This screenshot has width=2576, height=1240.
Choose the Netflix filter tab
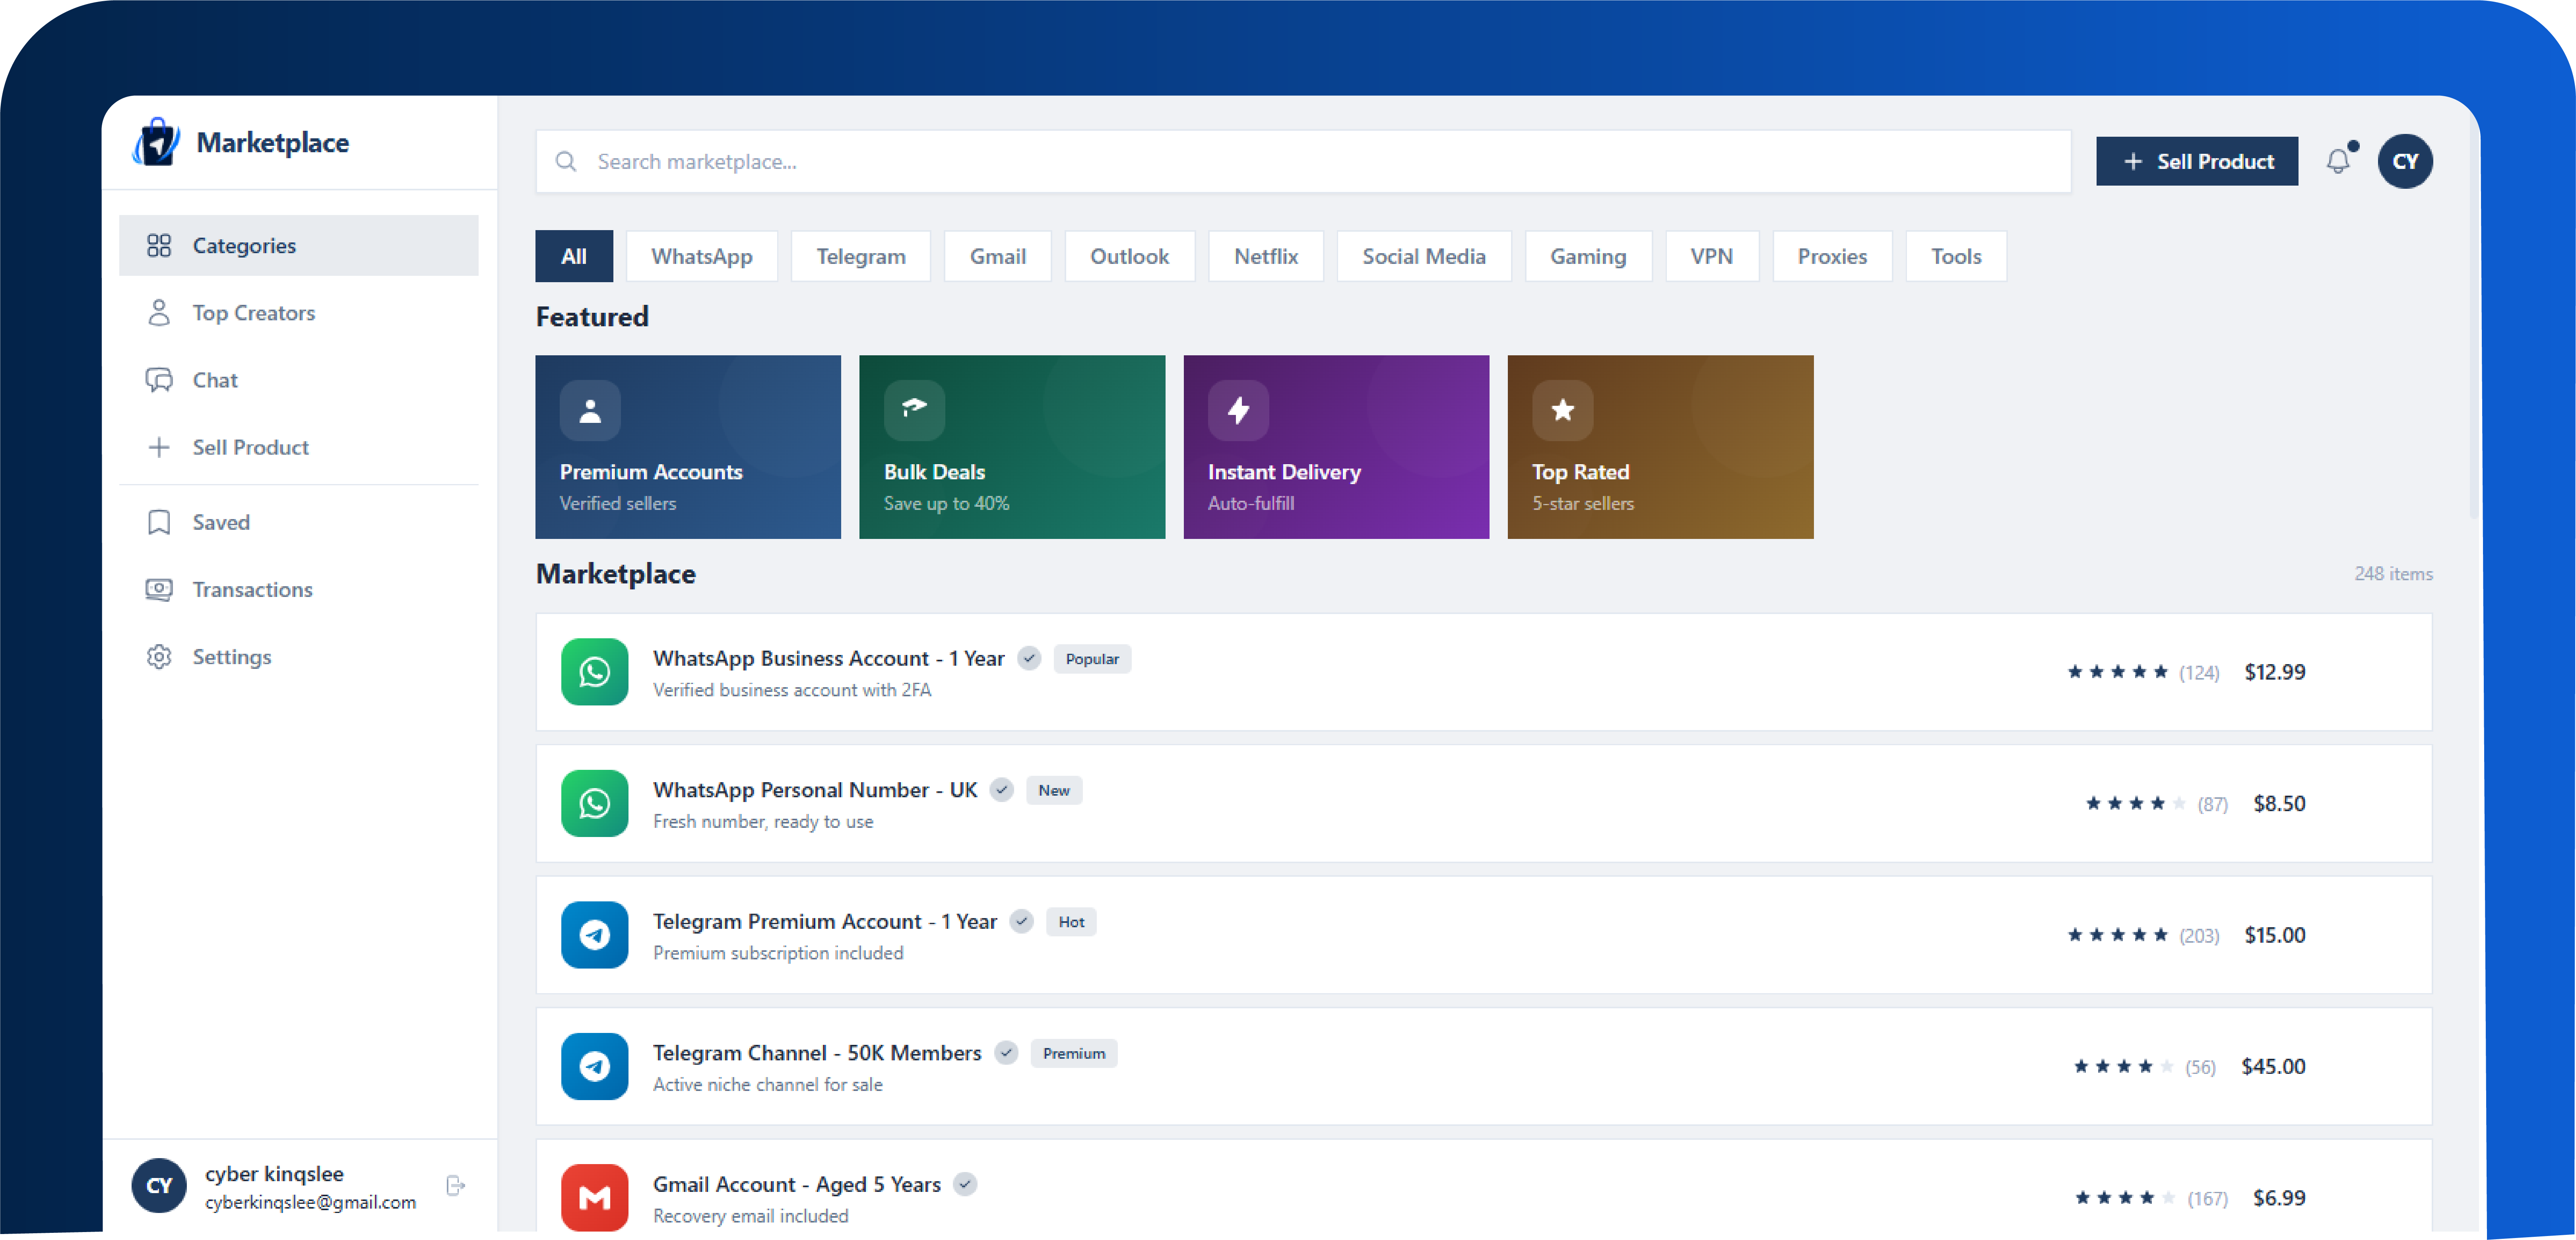1266,256
